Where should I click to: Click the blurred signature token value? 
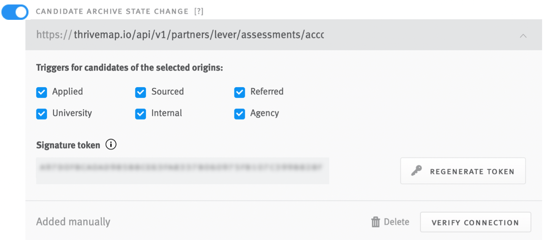(x=182, y=171)
